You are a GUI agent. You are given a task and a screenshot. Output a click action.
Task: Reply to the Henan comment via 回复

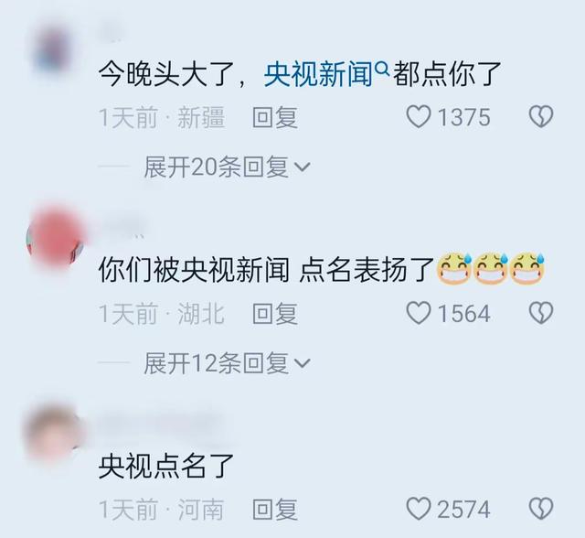[275, 510]
